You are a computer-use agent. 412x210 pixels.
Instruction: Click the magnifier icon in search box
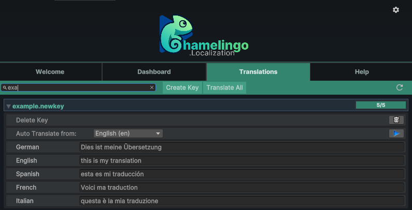[5, 88]
